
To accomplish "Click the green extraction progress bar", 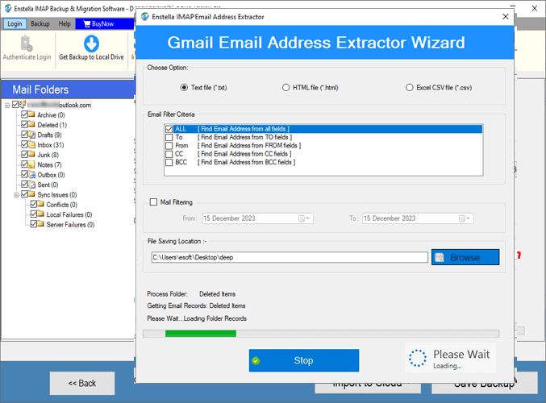I will click(x=201, y=334).
